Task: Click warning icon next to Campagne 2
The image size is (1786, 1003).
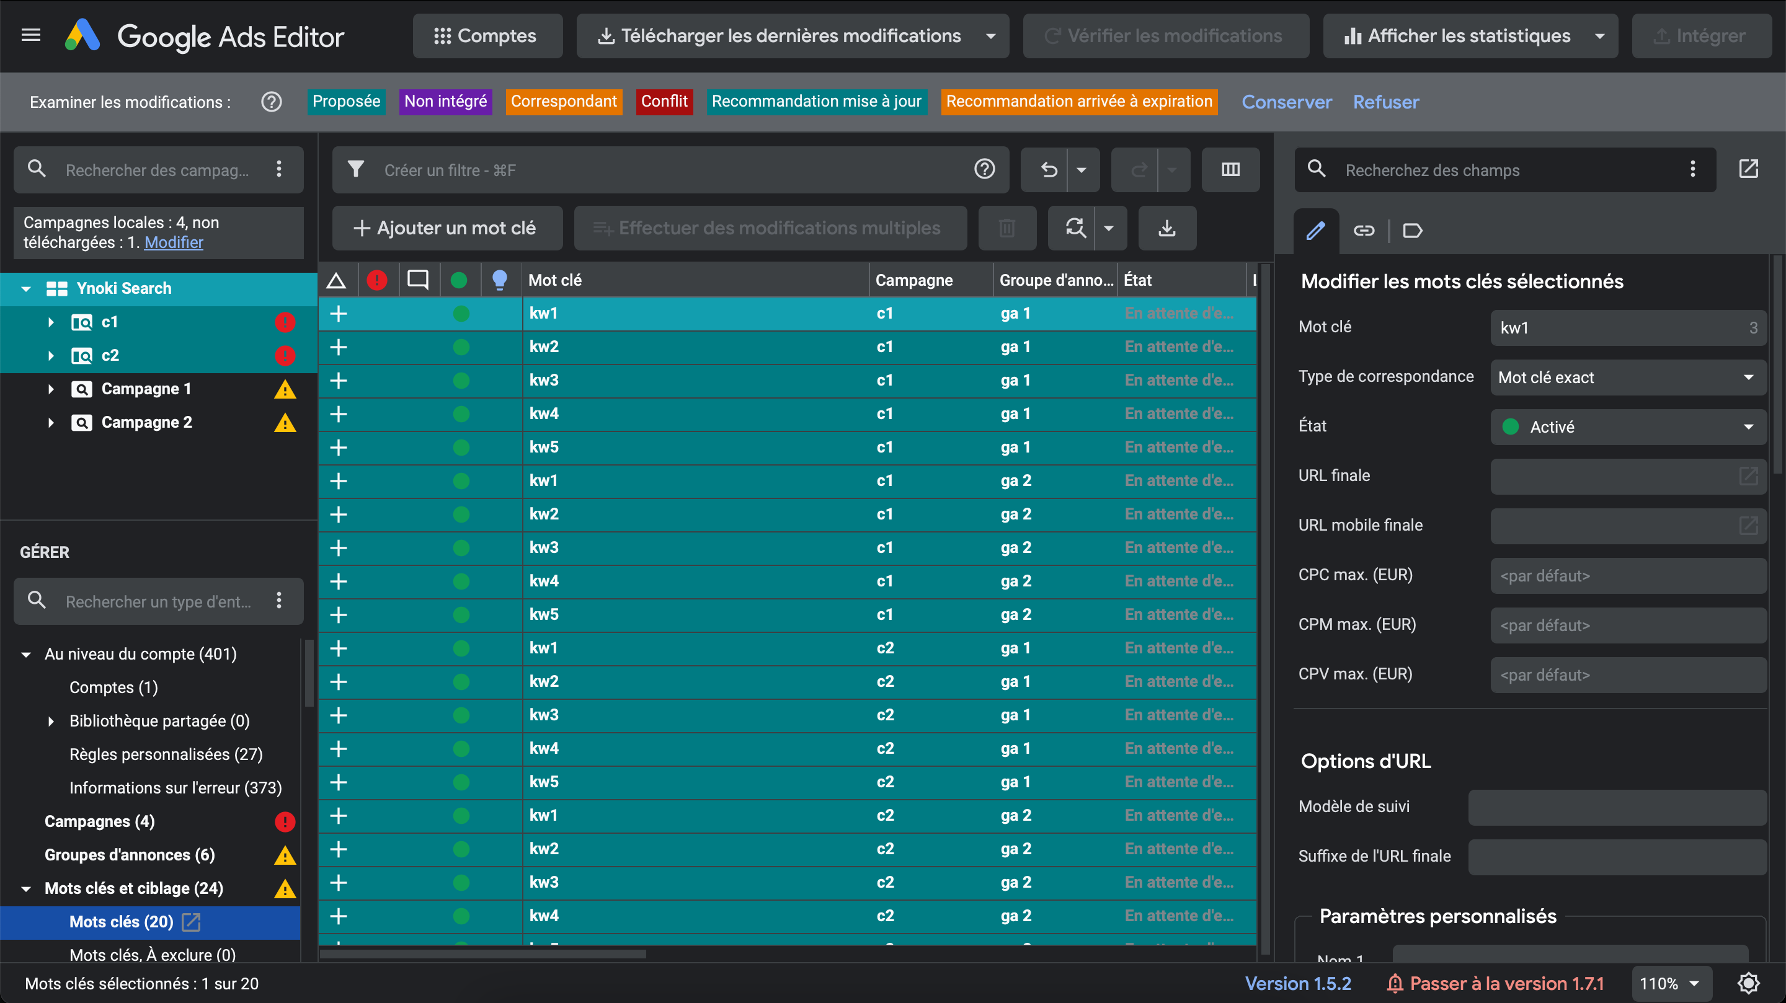Action: 285,423
